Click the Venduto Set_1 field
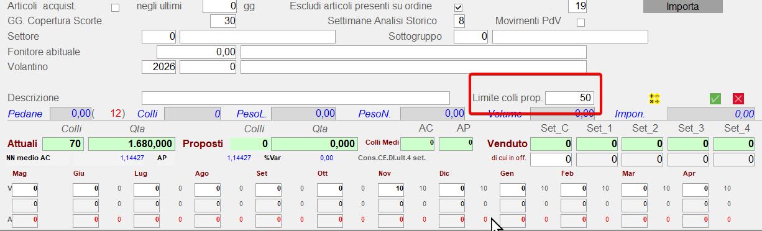The width and height of the screenshot is (762, 231). point(597,144)
